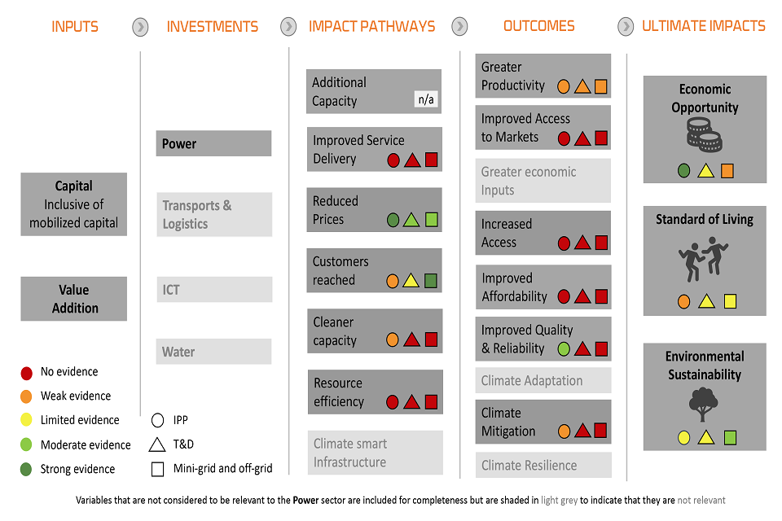Click the T&D triangle legend symbol
Image resolution: width=782 pixels, height=521 pixels.
click(x=157, y=444)
